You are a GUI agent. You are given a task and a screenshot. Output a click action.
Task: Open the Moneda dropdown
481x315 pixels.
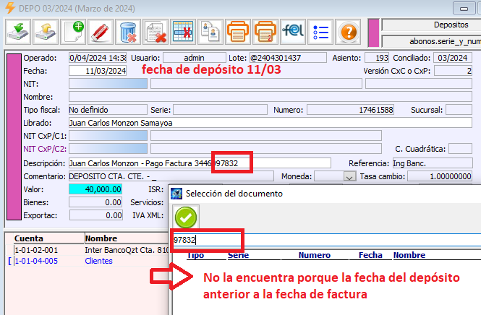click(x=349, y=176)
